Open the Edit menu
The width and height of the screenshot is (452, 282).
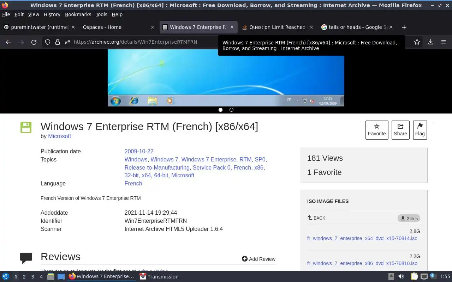tap(19, 14)
